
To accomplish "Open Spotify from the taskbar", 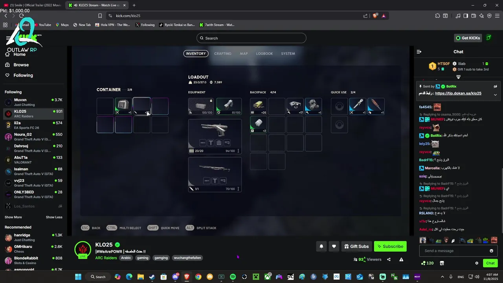I will point(233,277).
